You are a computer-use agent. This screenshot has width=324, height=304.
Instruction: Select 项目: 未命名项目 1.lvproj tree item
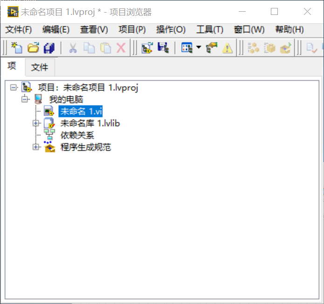(88, 87)
